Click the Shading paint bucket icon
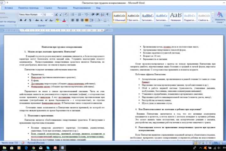The image size is (226, 151). [x=99, y=20]
